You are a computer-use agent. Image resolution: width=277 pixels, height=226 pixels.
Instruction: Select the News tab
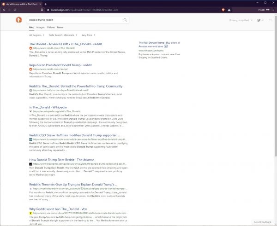(60, 28)
